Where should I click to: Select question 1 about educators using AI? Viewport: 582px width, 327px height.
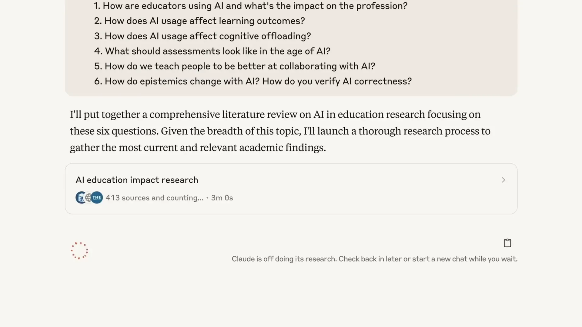point(251,6)
